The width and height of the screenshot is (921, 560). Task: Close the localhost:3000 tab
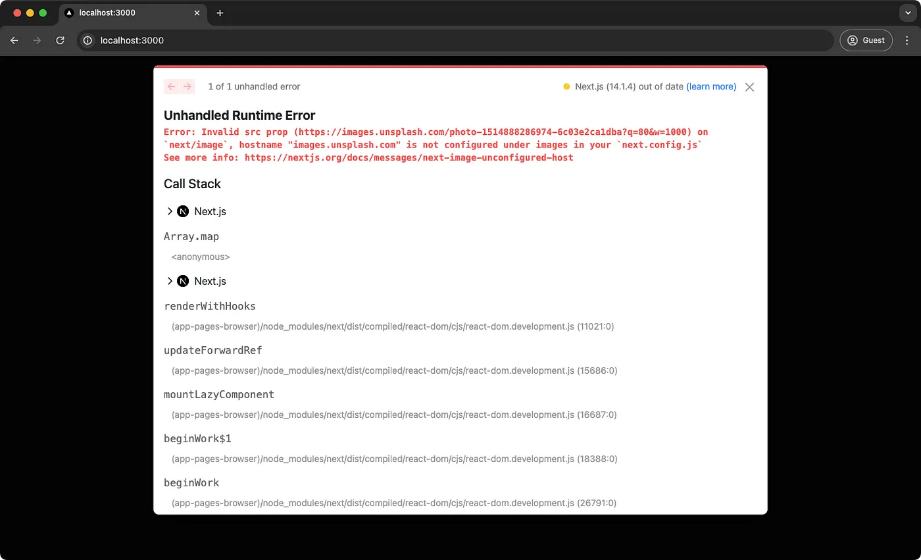pyautogui.click(x=197, y=13)
